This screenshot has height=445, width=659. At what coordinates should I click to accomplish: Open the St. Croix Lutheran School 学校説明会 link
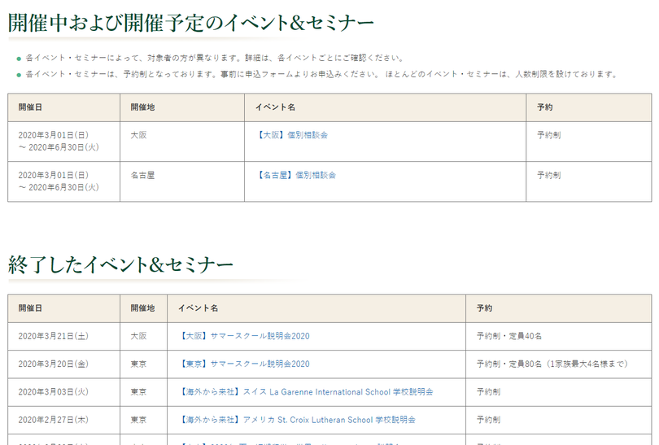[x=296, y=420]
